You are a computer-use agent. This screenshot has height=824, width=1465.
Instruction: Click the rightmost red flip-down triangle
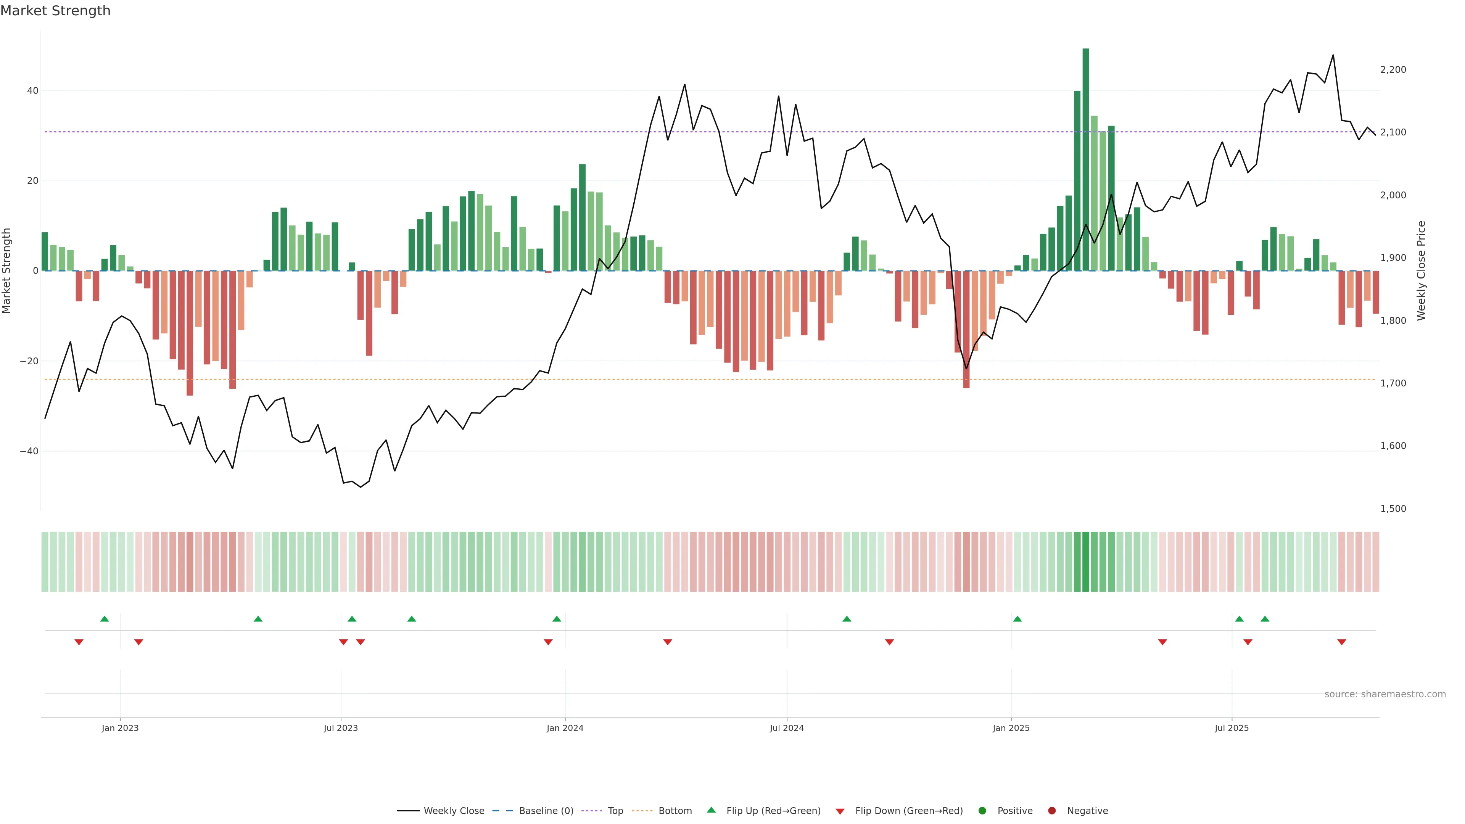coord(1342,642)
